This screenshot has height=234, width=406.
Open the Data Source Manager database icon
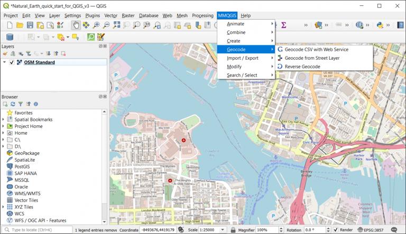point(10,37)
